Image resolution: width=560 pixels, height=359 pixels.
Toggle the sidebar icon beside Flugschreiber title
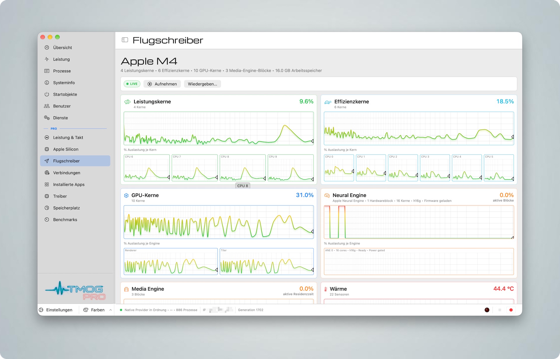(x=125, y=40)
